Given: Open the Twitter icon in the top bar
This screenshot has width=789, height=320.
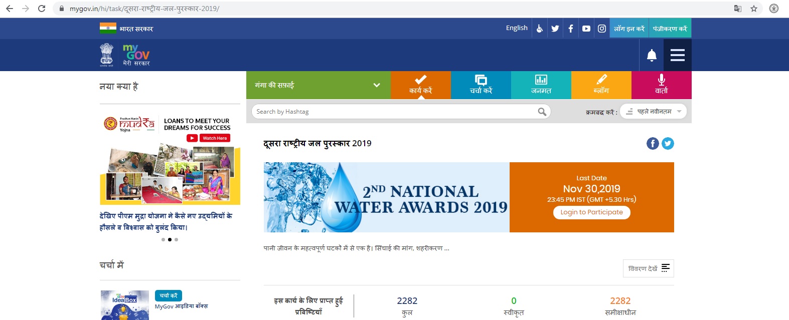Looking at the screenshot, I should [x=555, y=29].
